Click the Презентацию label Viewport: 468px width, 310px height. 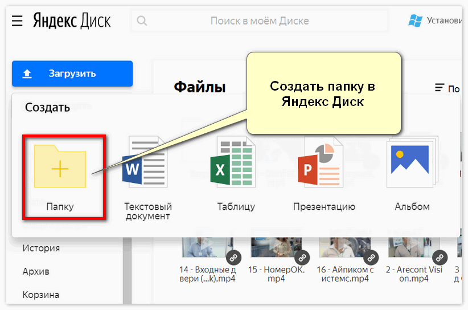(324, 207)
